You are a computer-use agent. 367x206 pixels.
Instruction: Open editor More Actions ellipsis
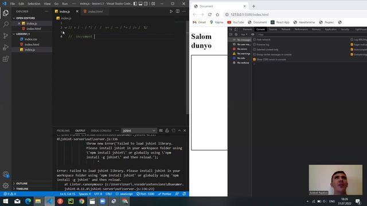pyautogui.click(x=184, y=11)
